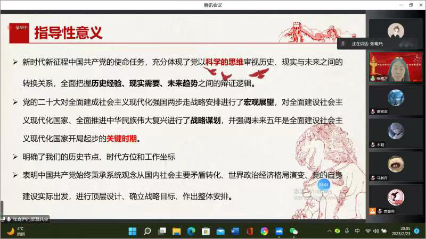
Task: Open Microsoft Edge from taskbar
Action: coord(191,231)
